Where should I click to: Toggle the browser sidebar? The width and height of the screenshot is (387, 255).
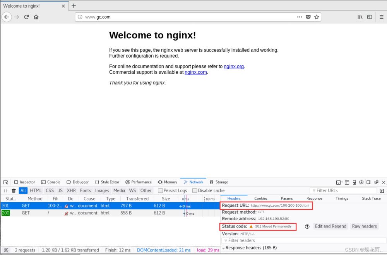pyautogui.click(x=370, y=17)
